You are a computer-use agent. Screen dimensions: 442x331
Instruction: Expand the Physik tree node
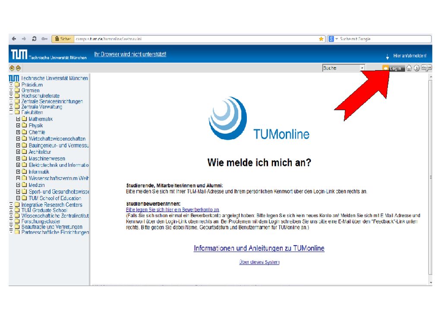pyautogui.click(x=18, y=125)
